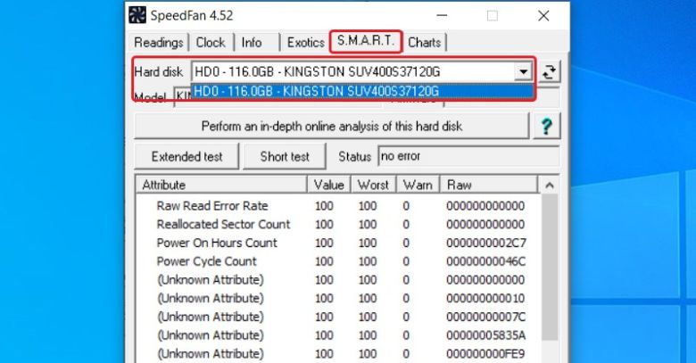The width and height of the screenshot is (696, 363).
Task: Sort by Attribute column header
Action: (221, 185)
